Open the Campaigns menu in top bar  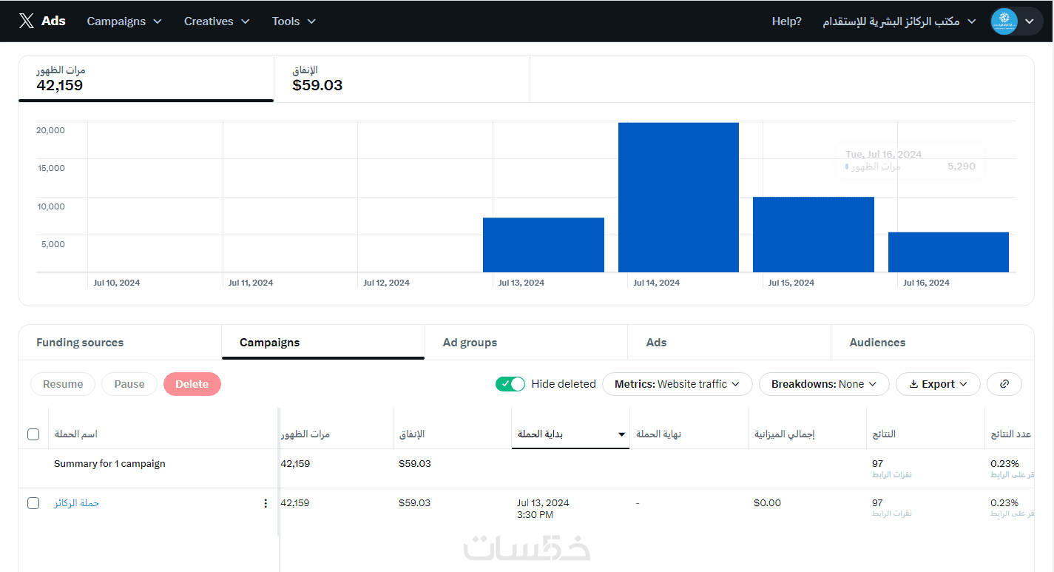(124, 21)
